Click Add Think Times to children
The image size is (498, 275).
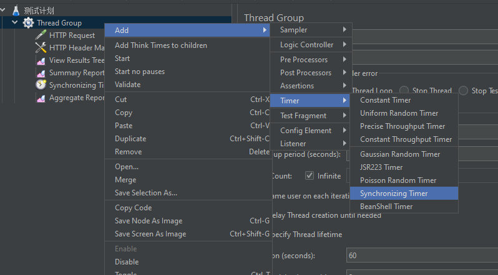pos(161,45)
